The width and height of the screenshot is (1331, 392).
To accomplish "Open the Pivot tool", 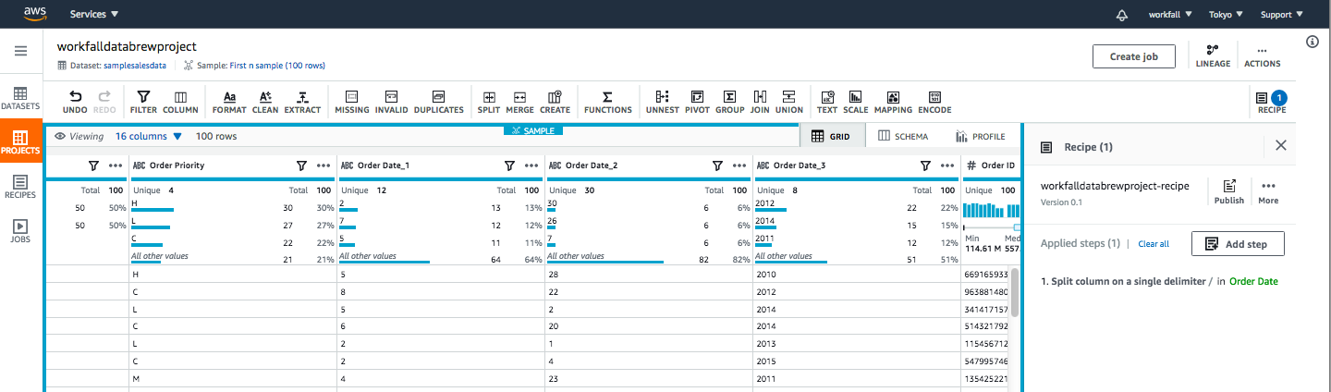I will (697, 102).
